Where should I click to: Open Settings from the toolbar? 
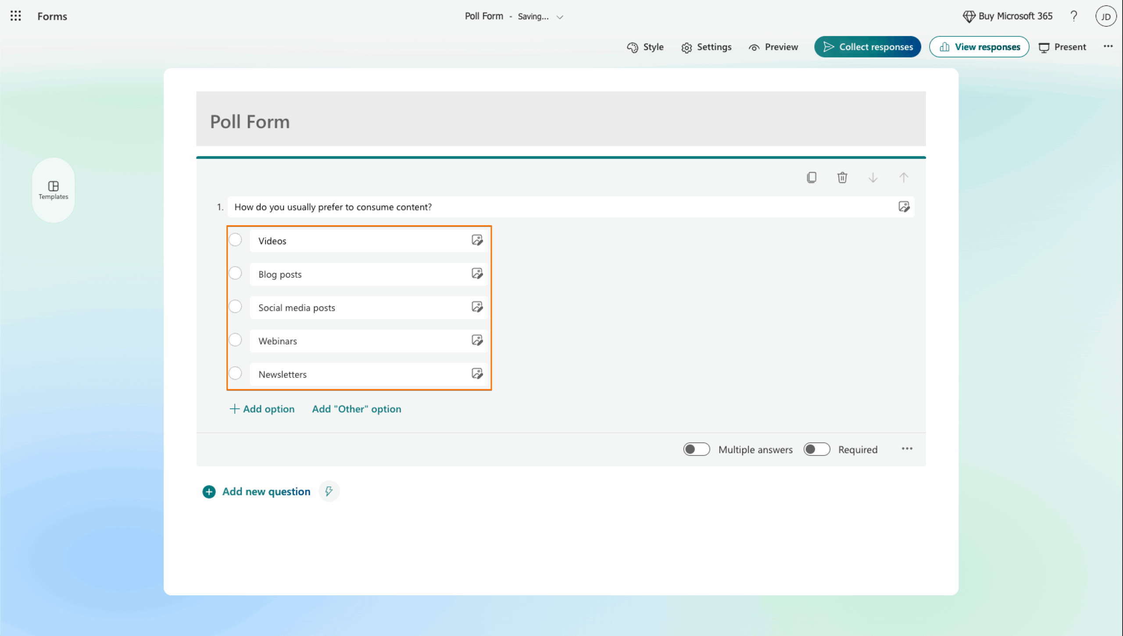pos(706,47)
